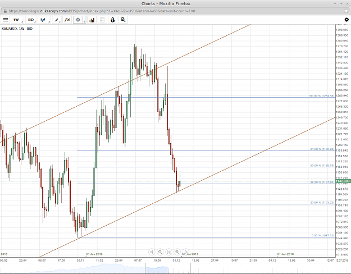Click the browser address bar URL
The width and height of the screenshot is (351, 274).
[102, 11]
